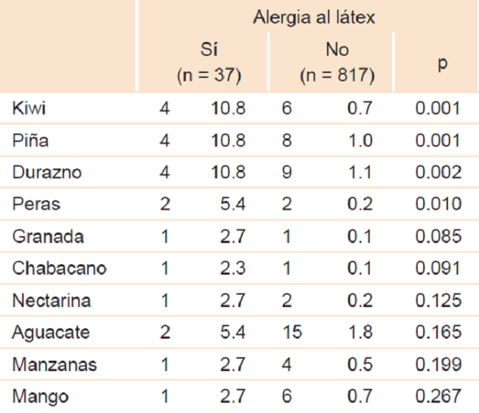
Task: Select the Mango row label
Action: [x=40, y=397]
